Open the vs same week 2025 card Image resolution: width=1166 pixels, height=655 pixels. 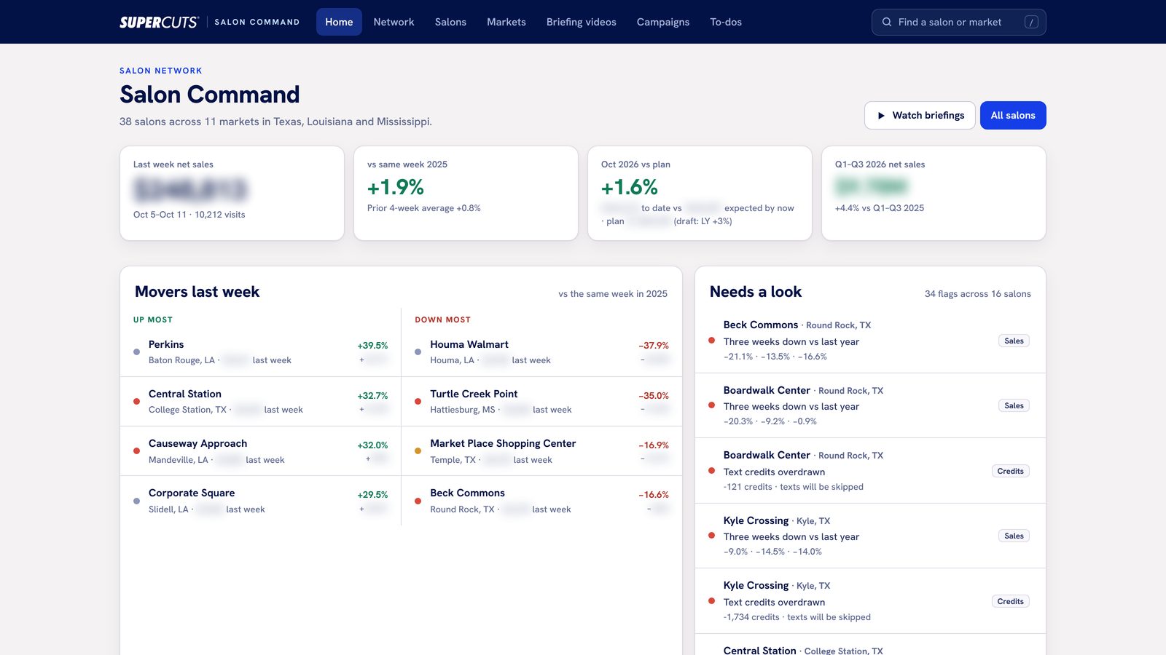pyautogui.click(x=466, y=193)
